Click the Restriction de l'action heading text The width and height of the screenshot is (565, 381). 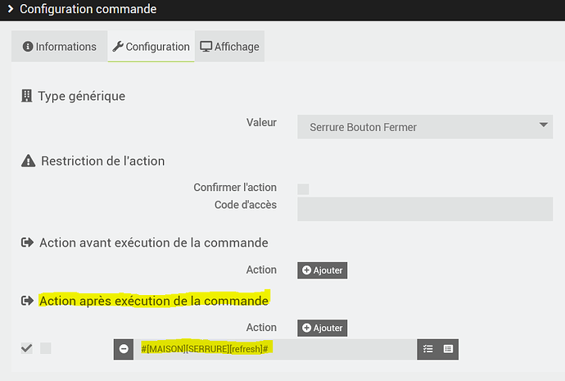tap(102, 161)
